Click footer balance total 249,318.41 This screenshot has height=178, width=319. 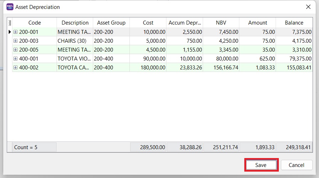294,147
